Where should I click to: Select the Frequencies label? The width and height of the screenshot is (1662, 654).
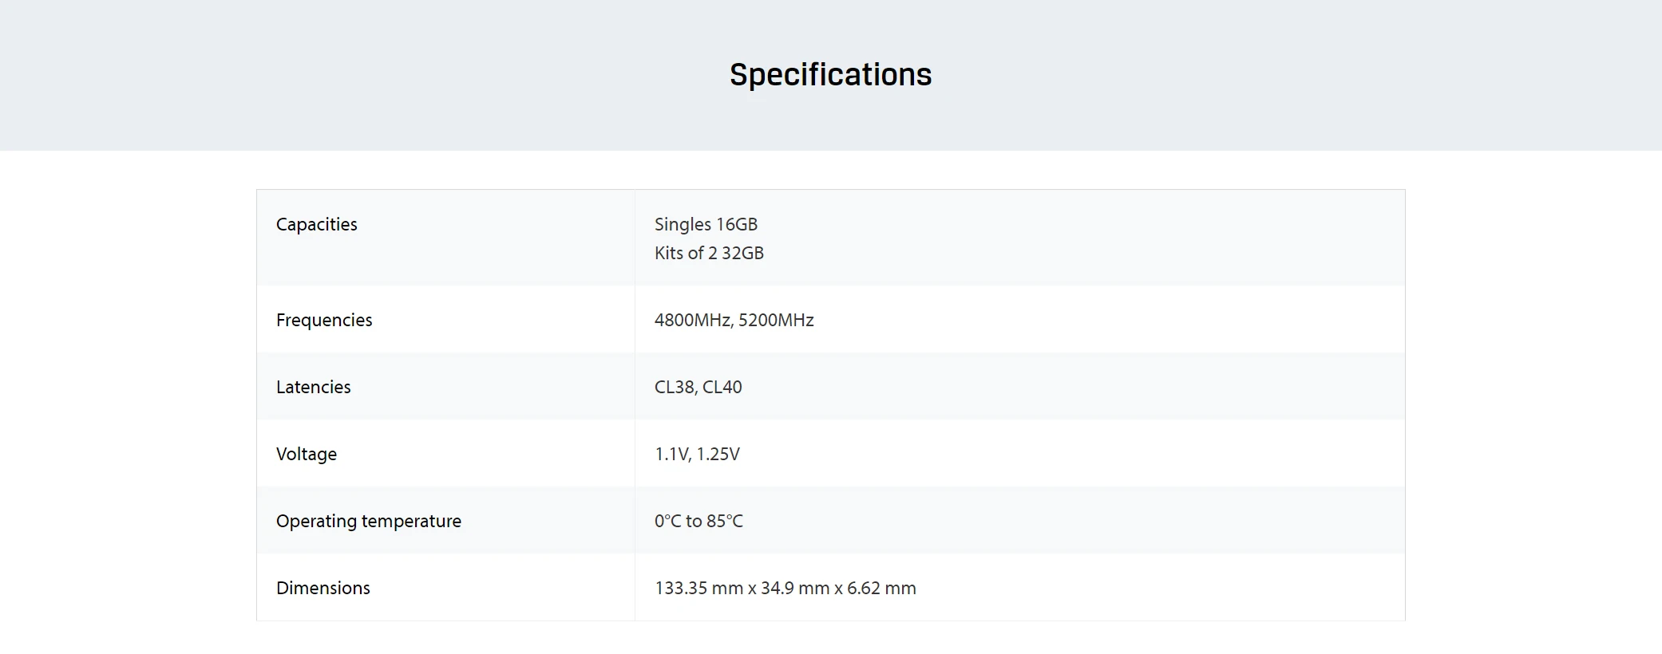point(324,320)
